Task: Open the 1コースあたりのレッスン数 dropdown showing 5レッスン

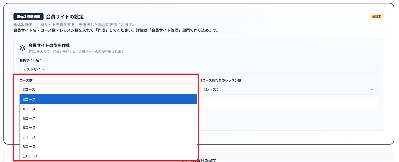Action: point(289,89)
